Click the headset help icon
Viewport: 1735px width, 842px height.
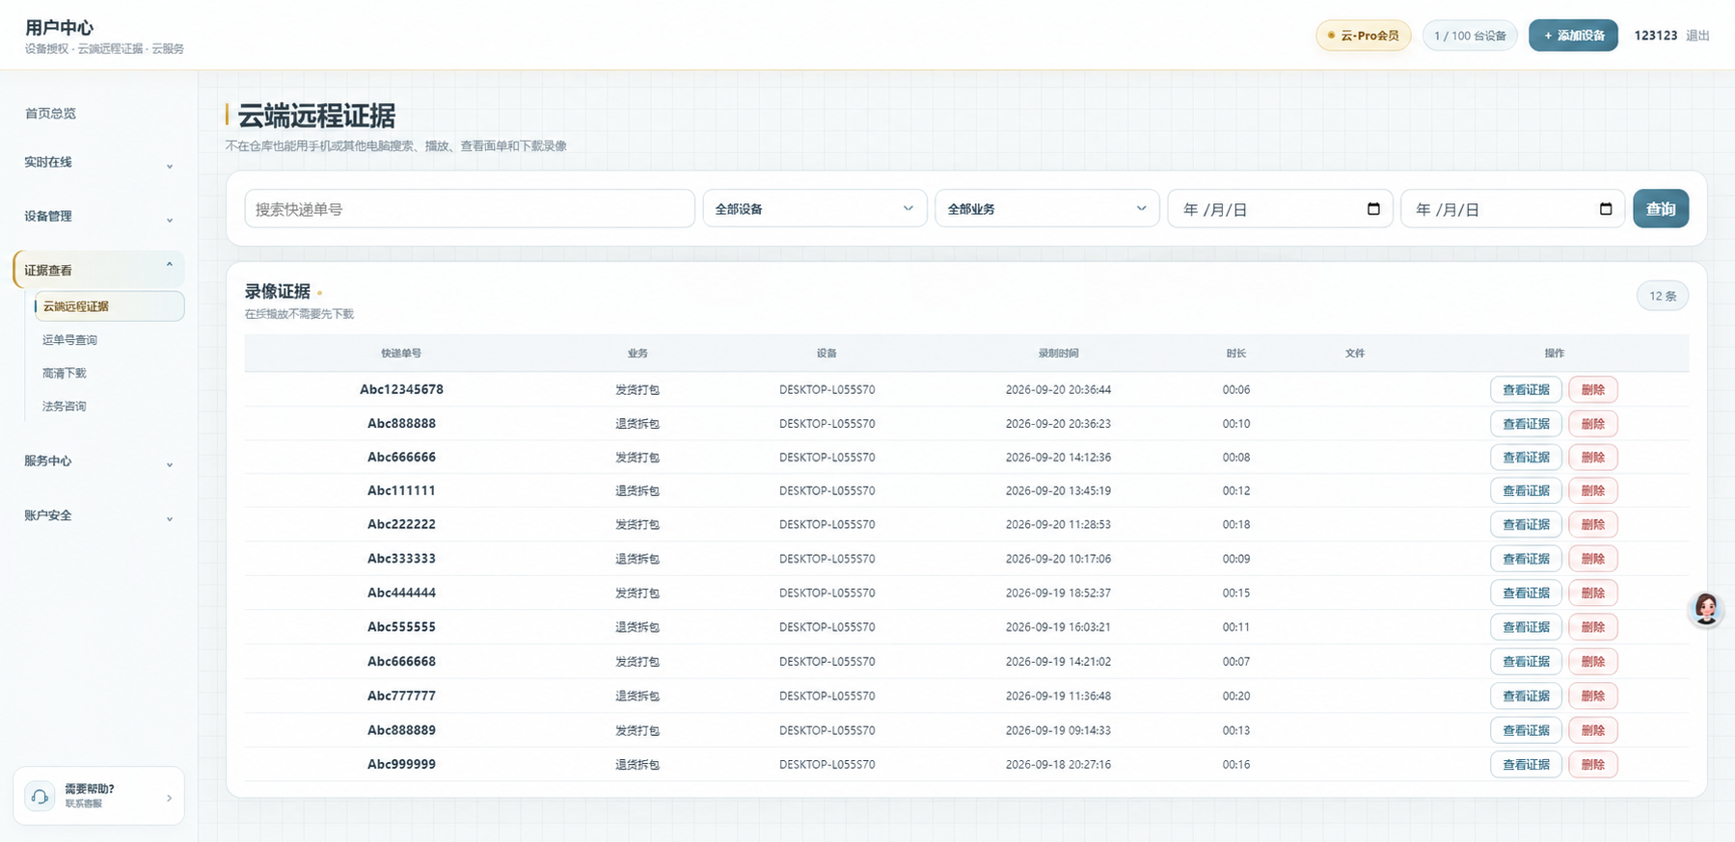(40, 796)
